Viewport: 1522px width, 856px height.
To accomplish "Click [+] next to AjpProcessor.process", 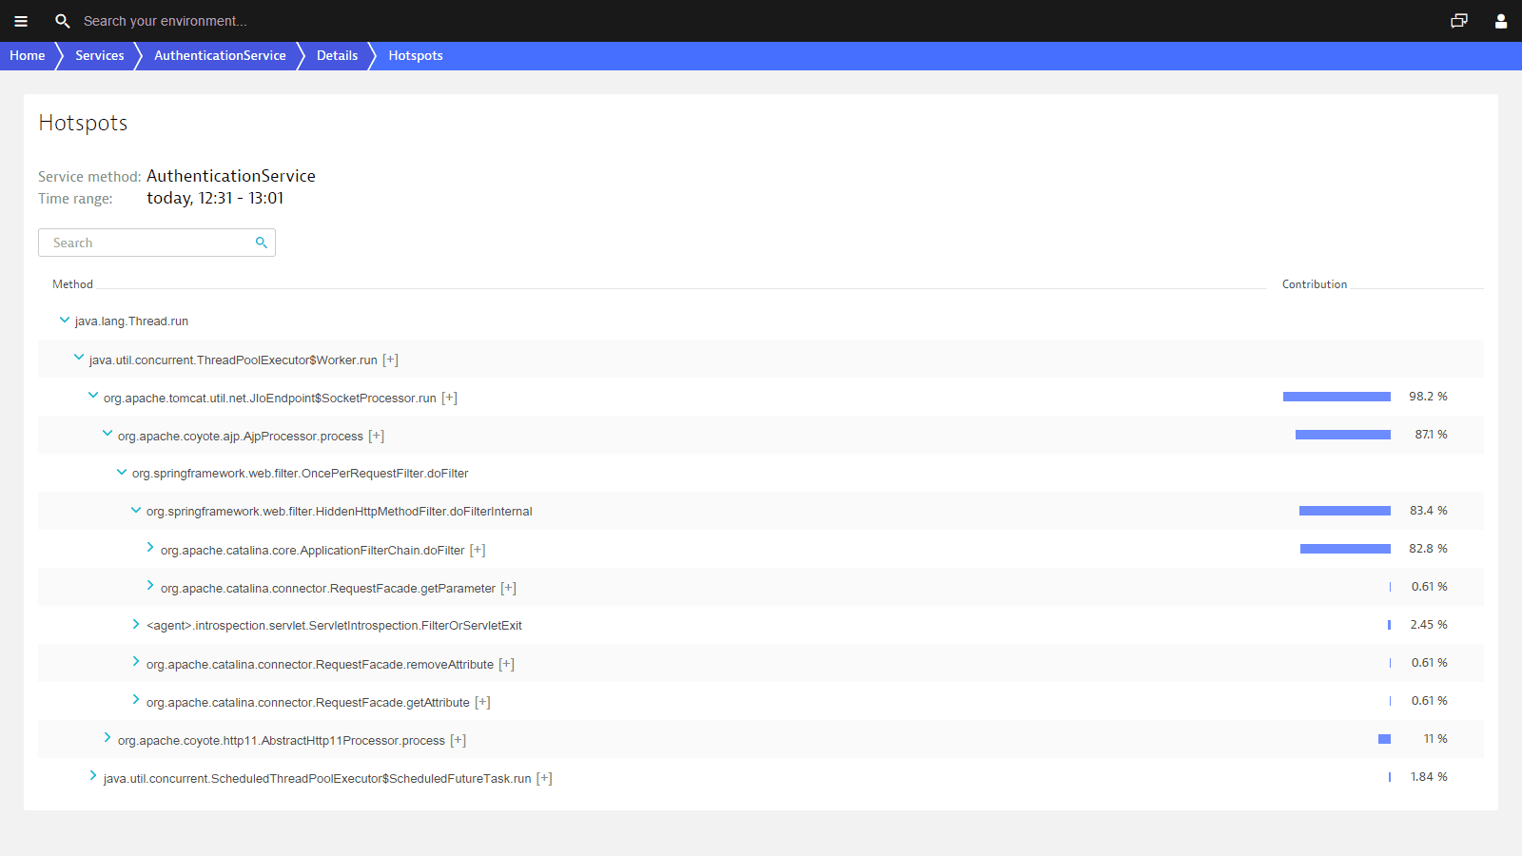I will pyautogui.click(x=377, y=436).
